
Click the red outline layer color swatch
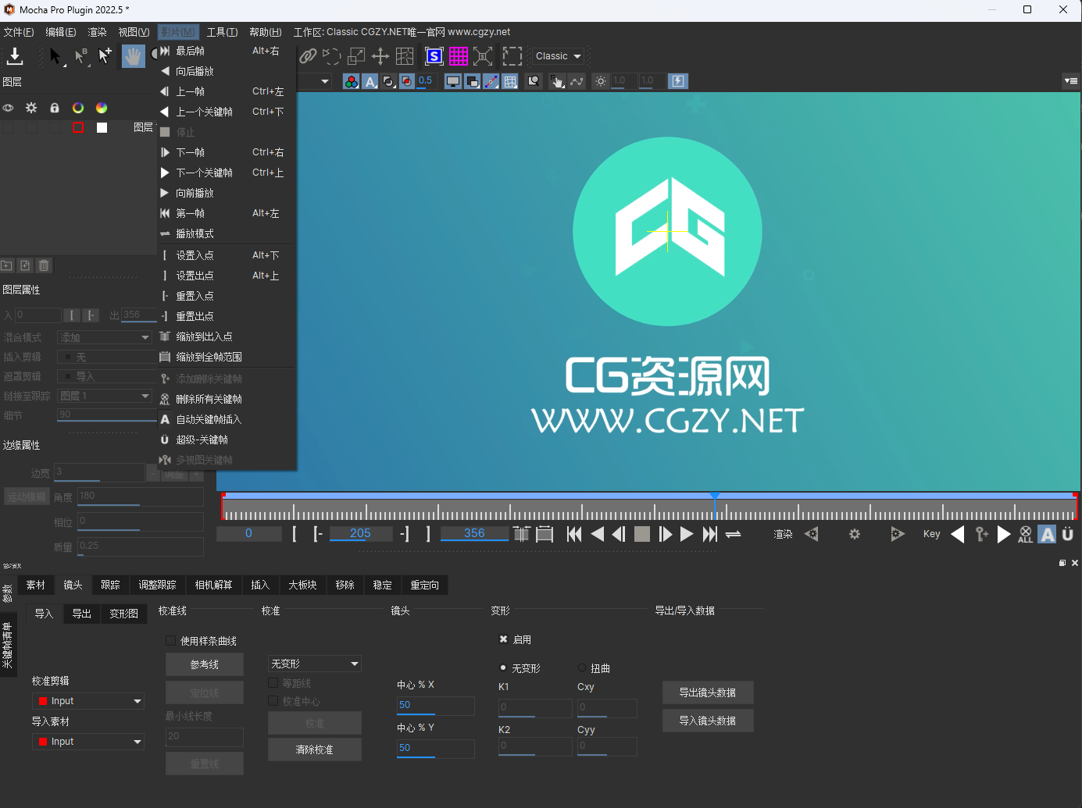(x=78, y=127)
